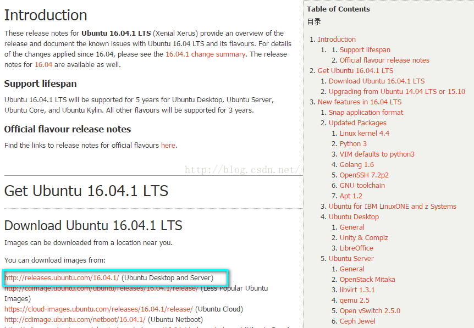Jump to GNU toolchain section

(x=362, y=186)
